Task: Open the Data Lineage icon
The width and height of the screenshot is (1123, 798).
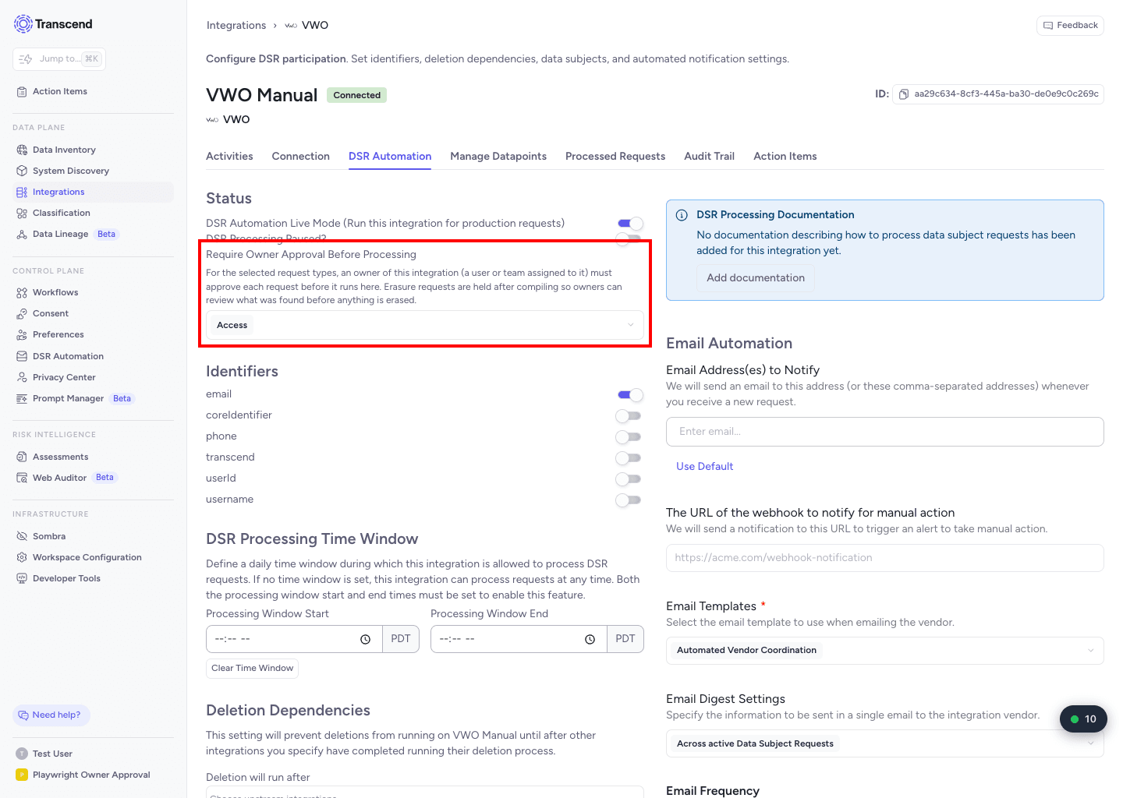Action: (22, 234)
